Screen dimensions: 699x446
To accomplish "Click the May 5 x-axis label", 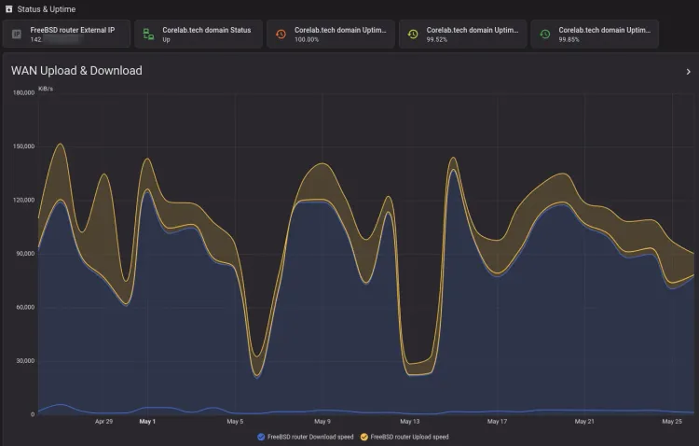I will tap(235, 422).
